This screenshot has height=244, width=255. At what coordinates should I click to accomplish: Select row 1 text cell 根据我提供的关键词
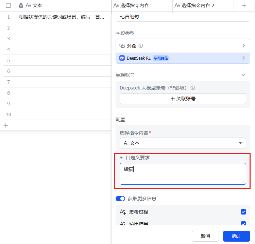[62, 17]
